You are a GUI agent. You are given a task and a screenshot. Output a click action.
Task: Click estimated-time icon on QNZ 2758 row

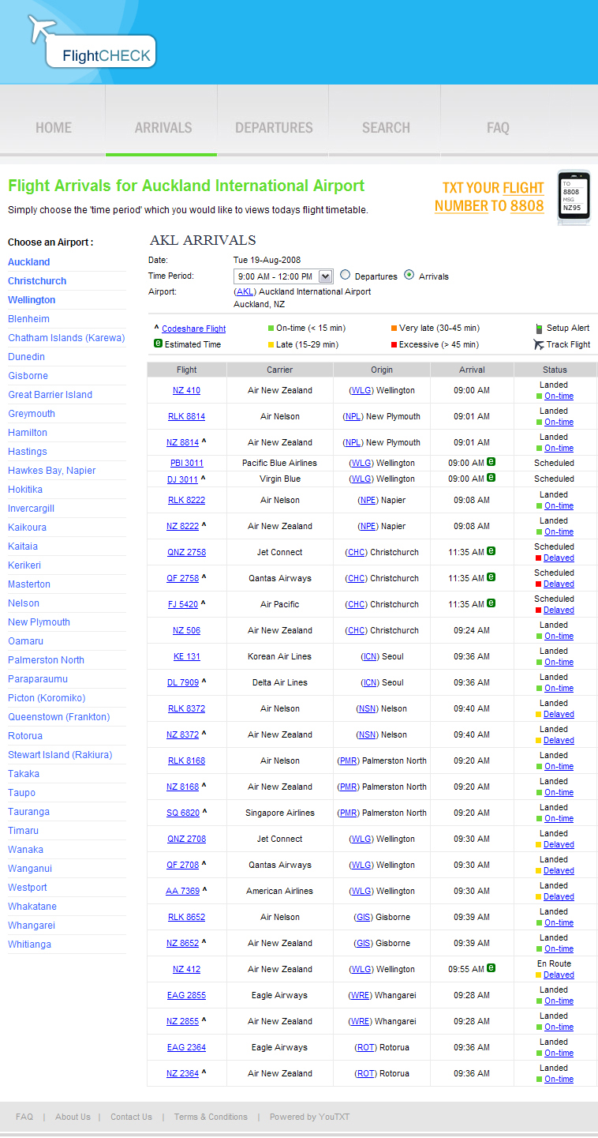(491, 551)
